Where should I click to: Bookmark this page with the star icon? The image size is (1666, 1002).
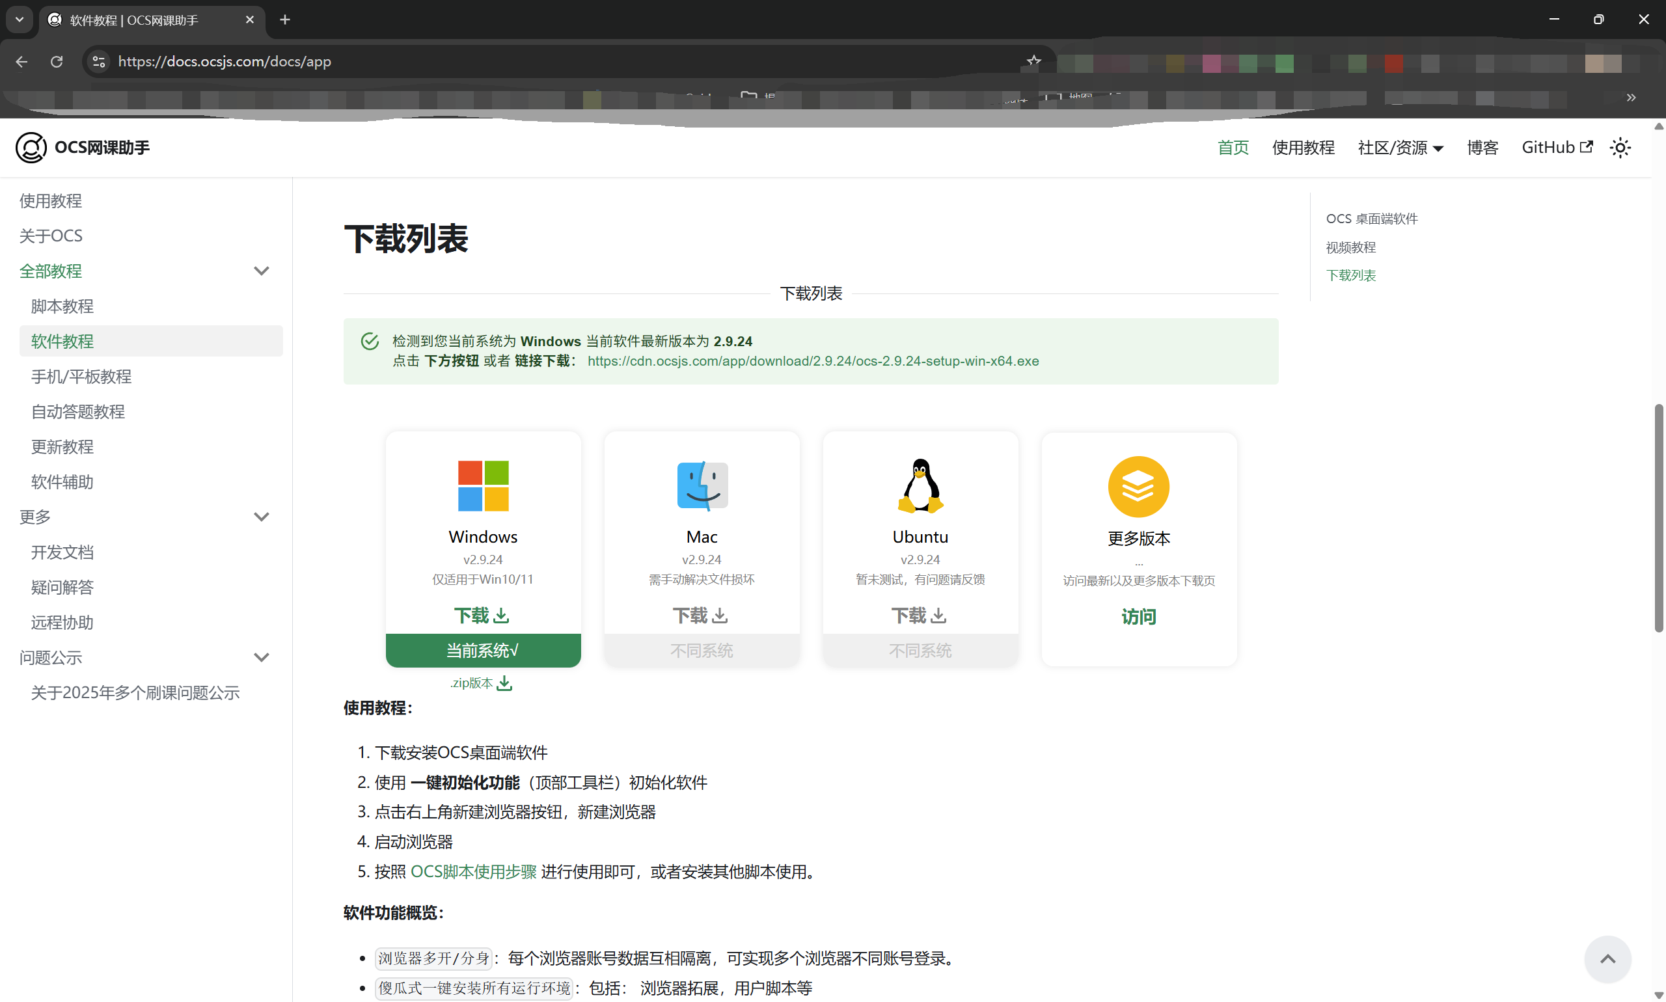[1033, 61]
